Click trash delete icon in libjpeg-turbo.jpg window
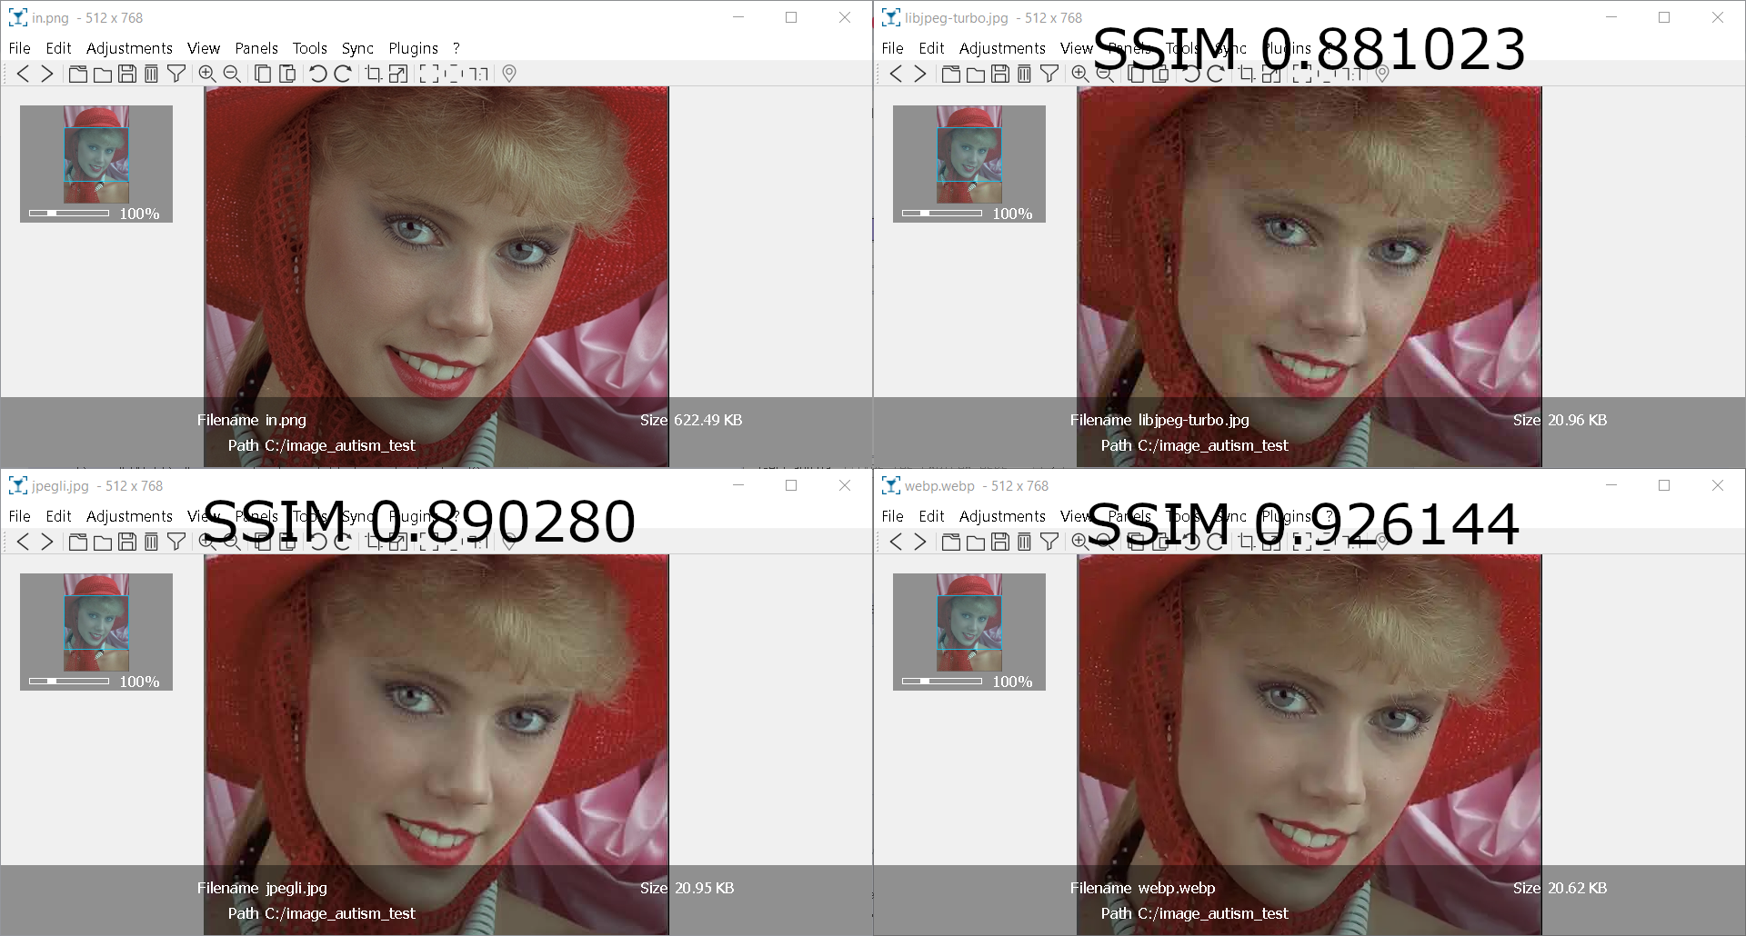Image resolution: width=1746 pixels, height=936 pixels. (1024, 74)
